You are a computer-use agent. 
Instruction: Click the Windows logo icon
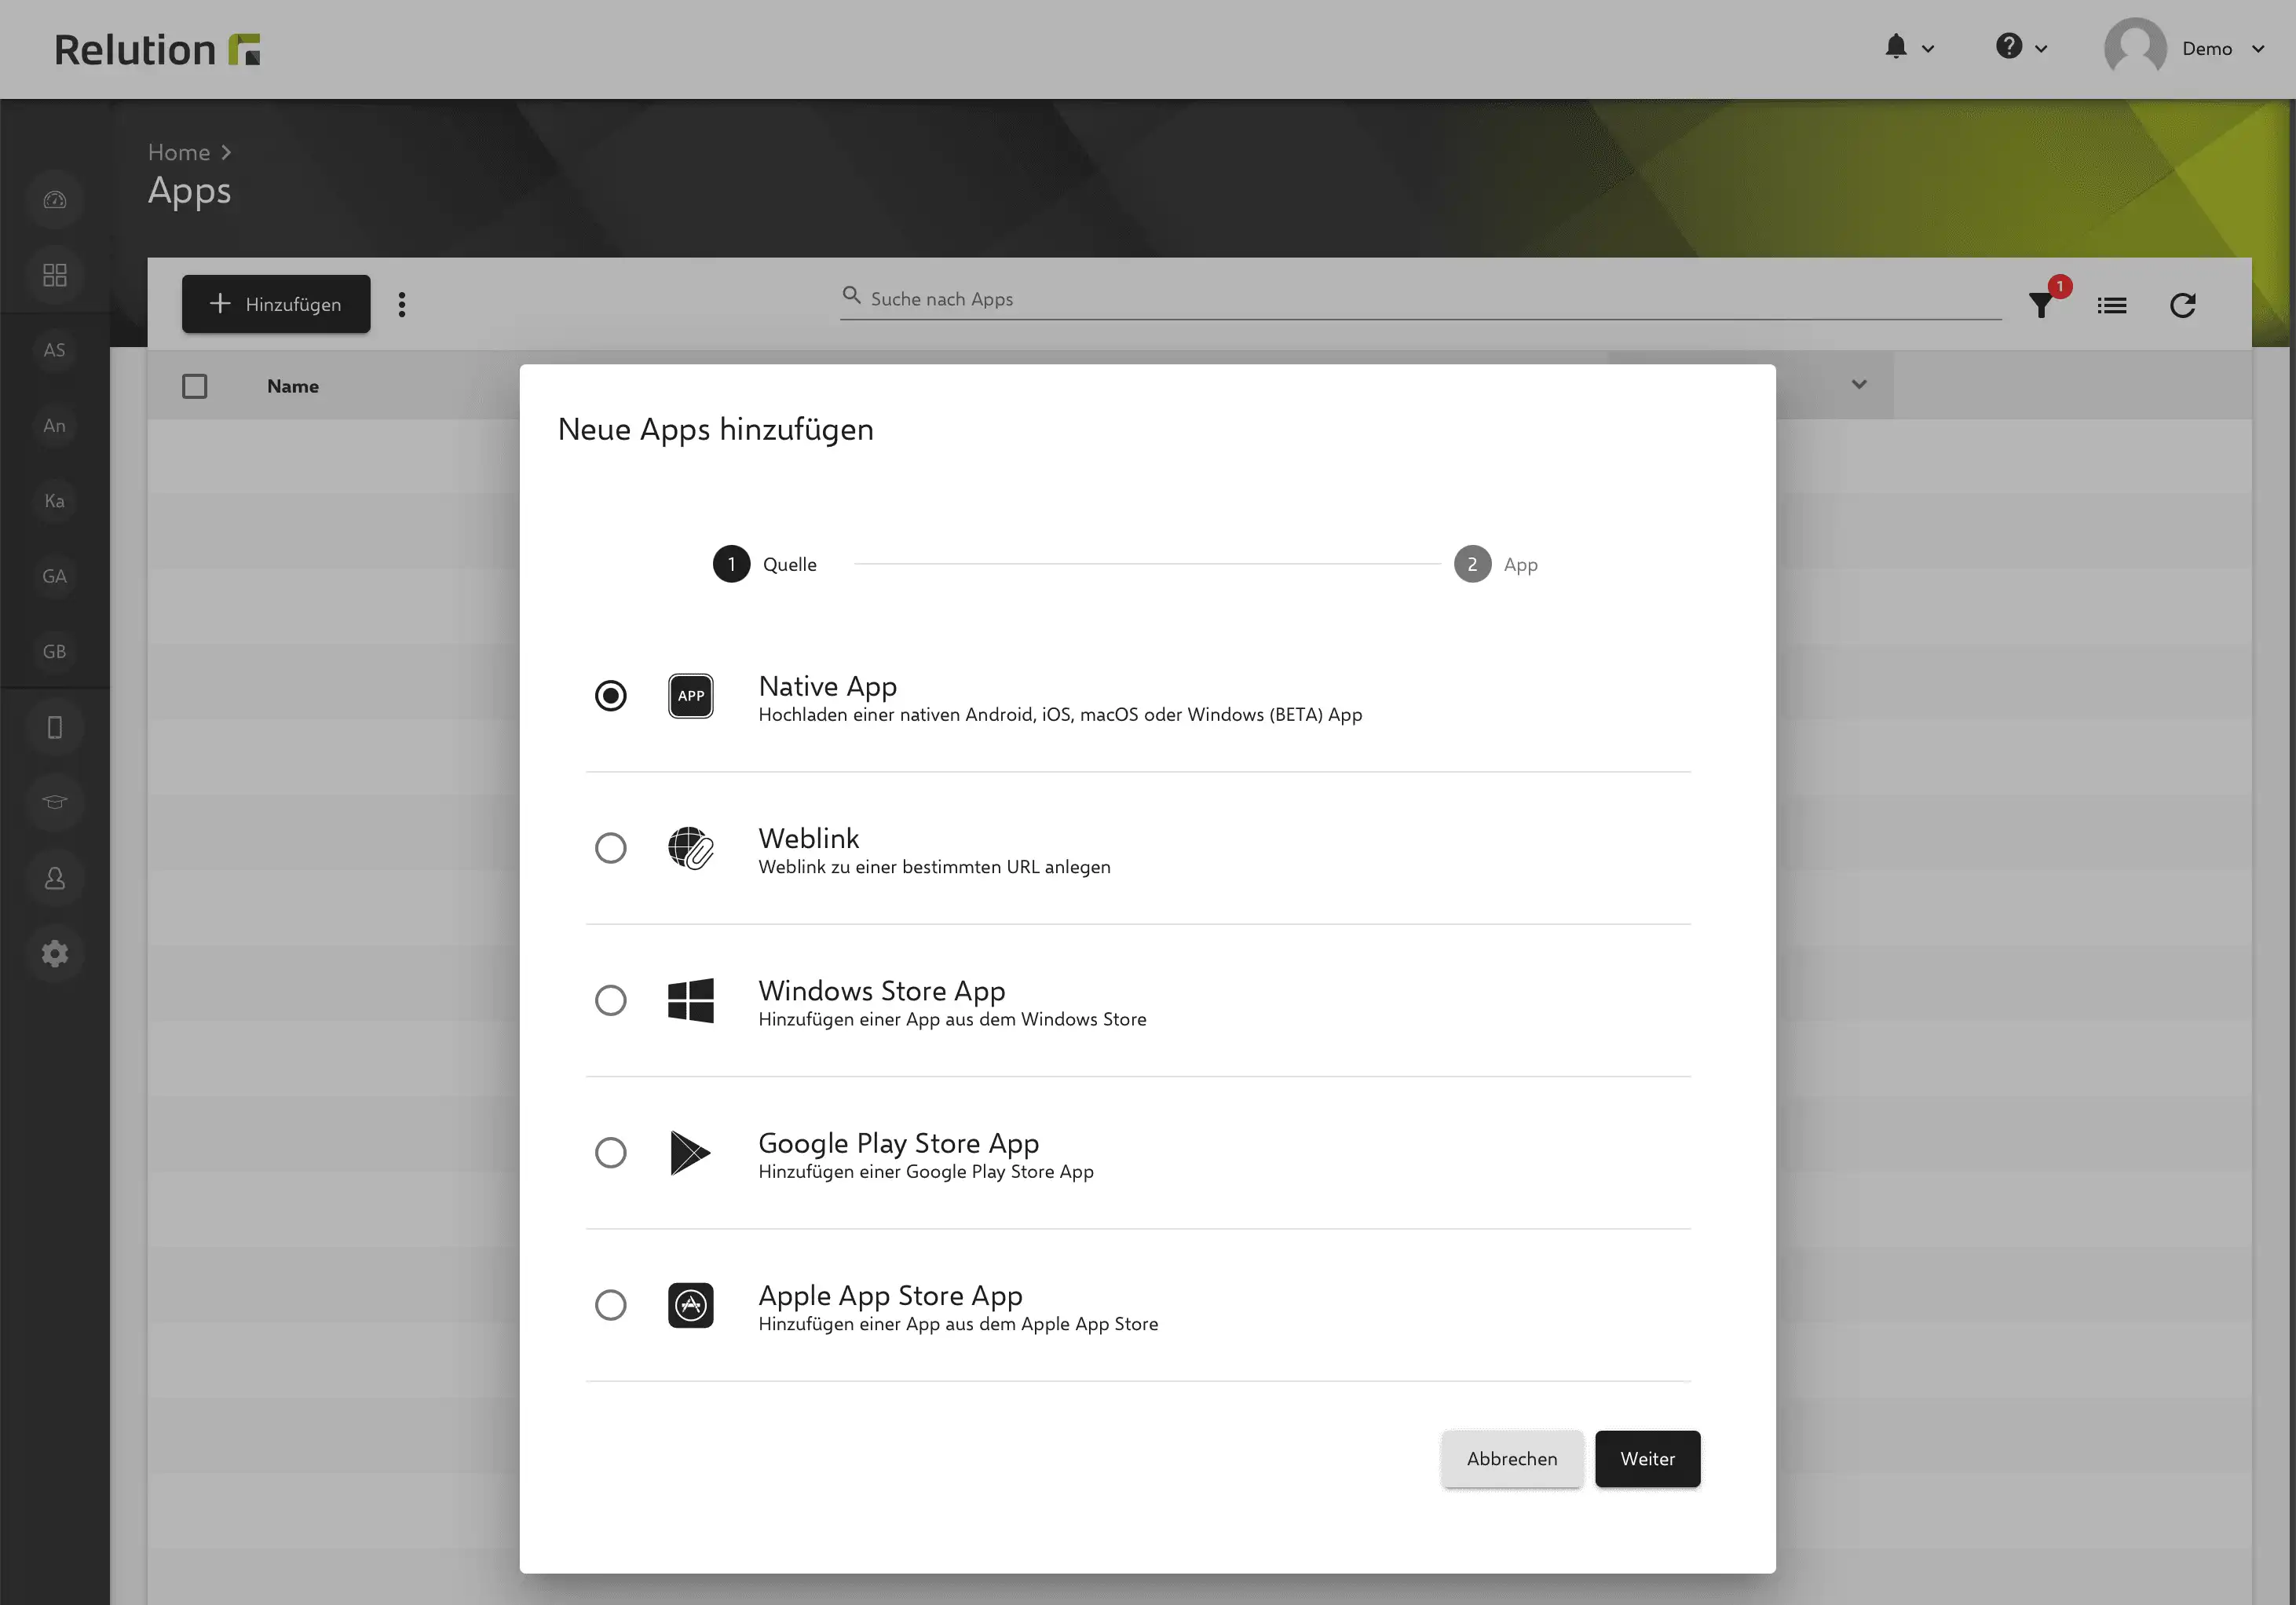point(690,1000)
